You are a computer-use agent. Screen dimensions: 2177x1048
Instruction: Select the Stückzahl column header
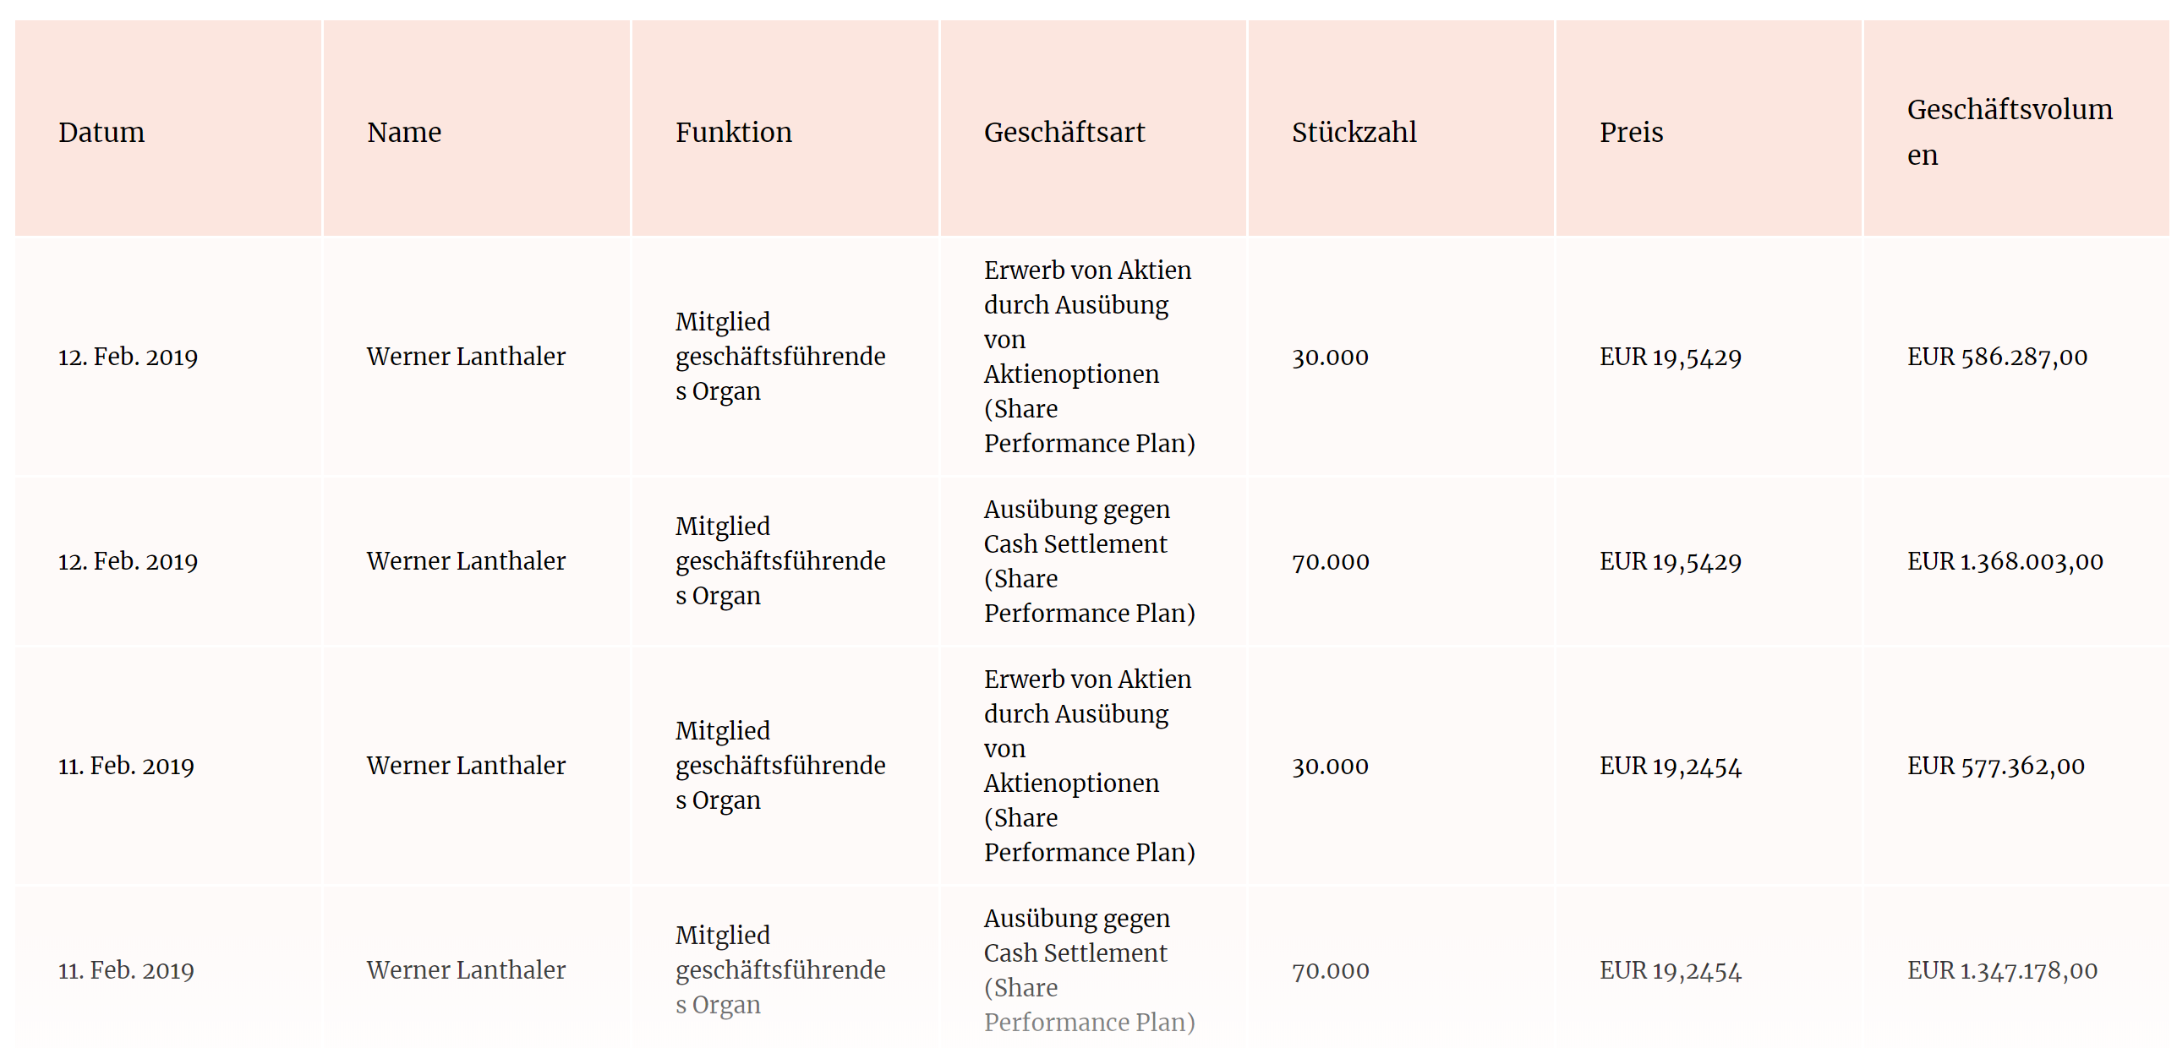(1354, 133)
